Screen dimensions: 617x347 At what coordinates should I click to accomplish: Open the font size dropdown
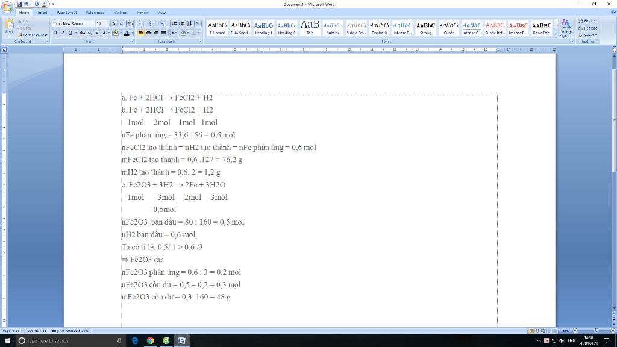pyautogui.click(x=107, y=23)
